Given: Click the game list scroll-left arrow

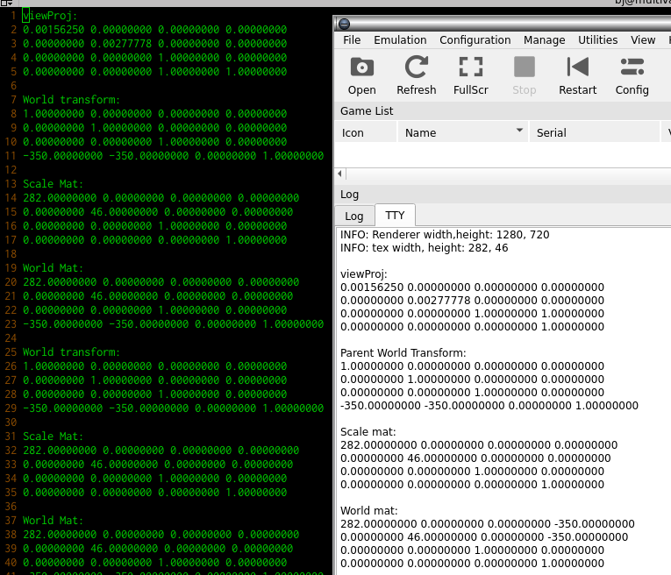Looking at the screenshot, I should click(x=340, y=174).
